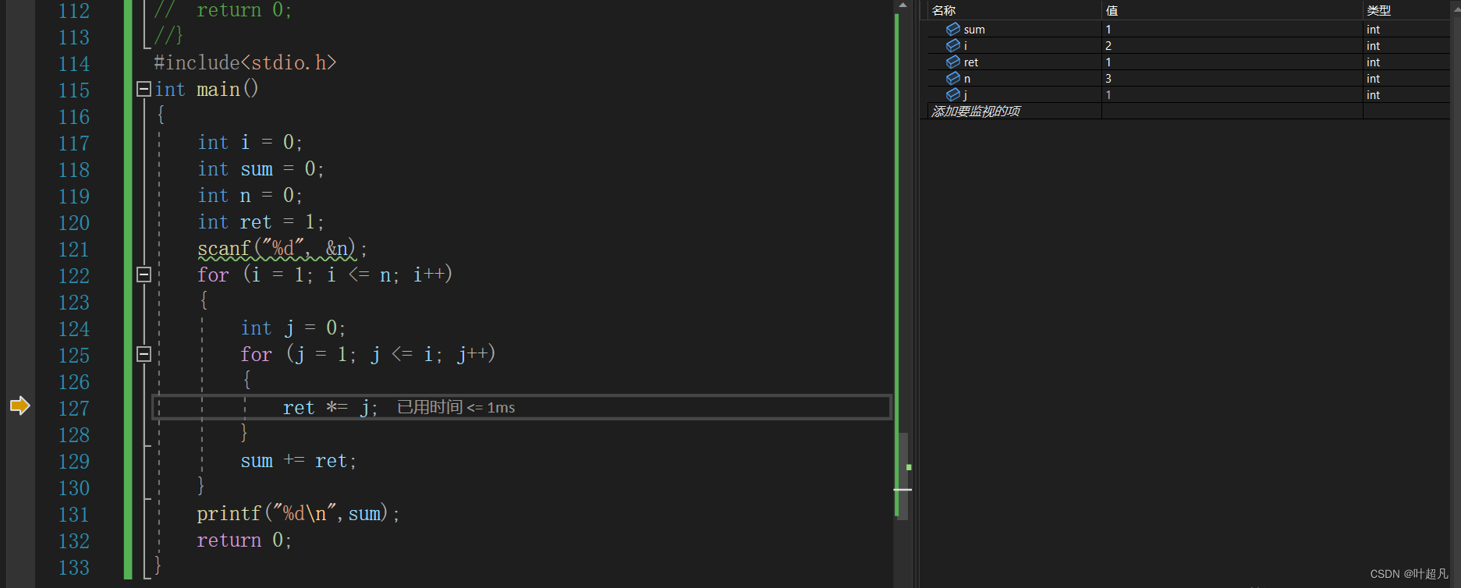1461x588 pixels.
Task: Click line number 122 in the gutter
Action: [x=74, y=275]
